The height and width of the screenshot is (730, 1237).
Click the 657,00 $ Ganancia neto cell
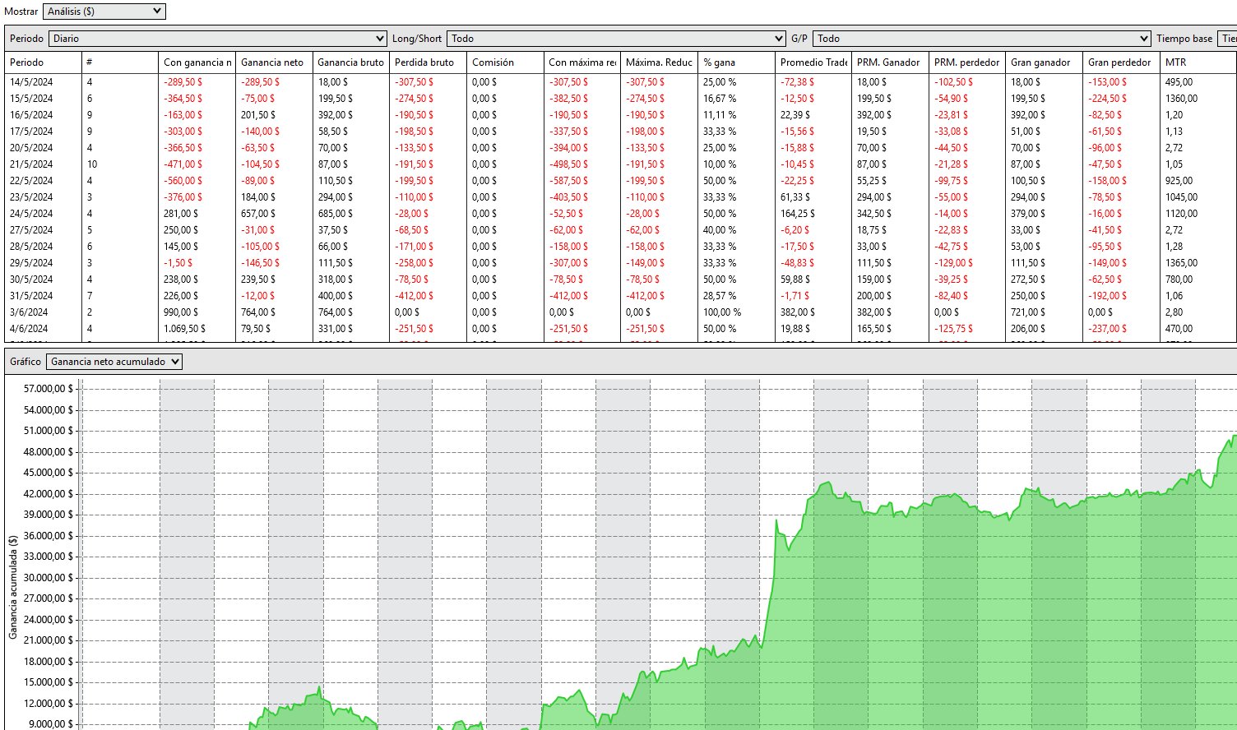[274, 214]
